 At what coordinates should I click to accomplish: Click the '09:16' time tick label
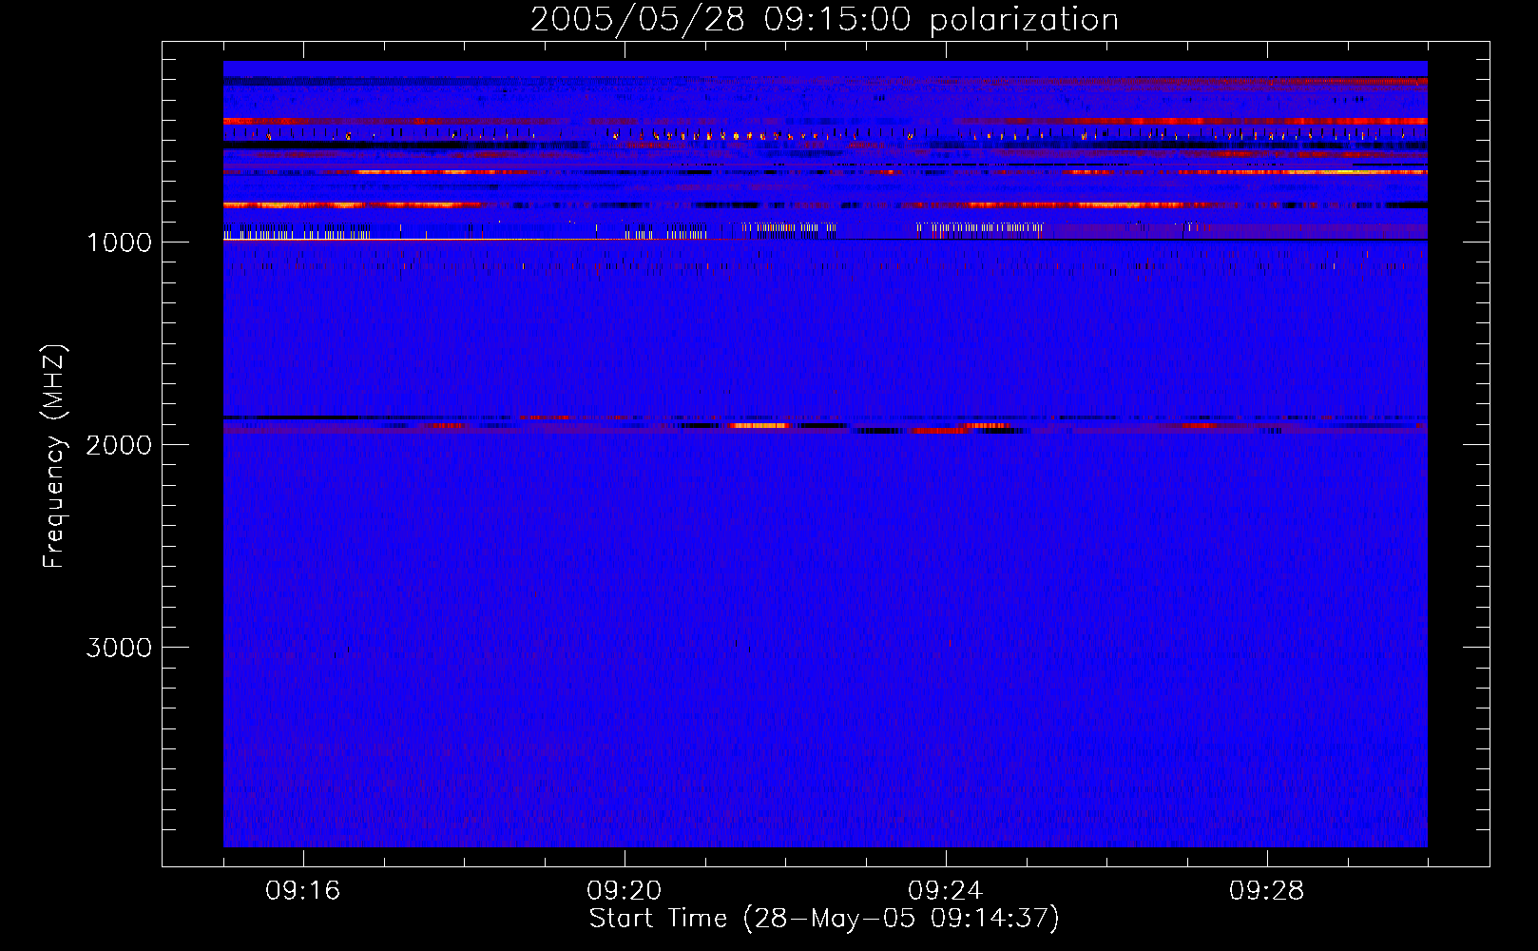tap(302, 891)
